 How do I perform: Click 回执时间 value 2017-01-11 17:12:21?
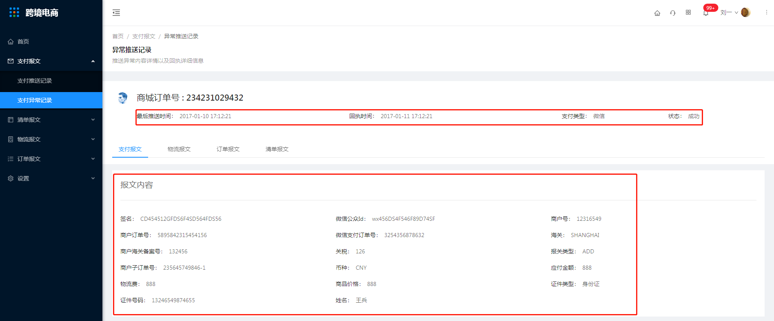tap(406, 116)
